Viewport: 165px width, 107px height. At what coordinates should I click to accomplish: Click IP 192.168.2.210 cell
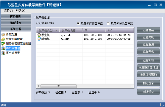tap(93, 39)
